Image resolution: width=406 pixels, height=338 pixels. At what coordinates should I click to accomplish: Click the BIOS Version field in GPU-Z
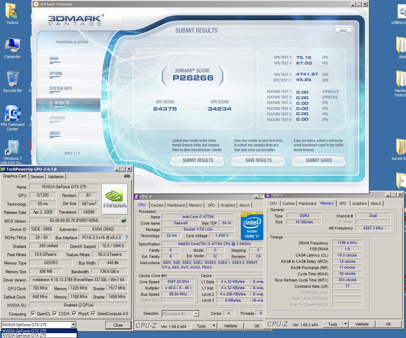74,220
